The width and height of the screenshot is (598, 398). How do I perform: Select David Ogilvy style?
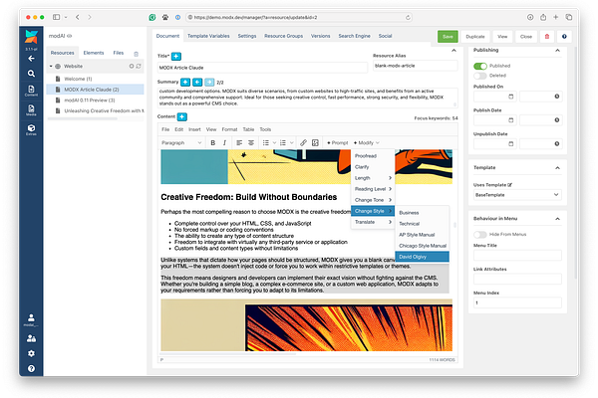point(423,257)
